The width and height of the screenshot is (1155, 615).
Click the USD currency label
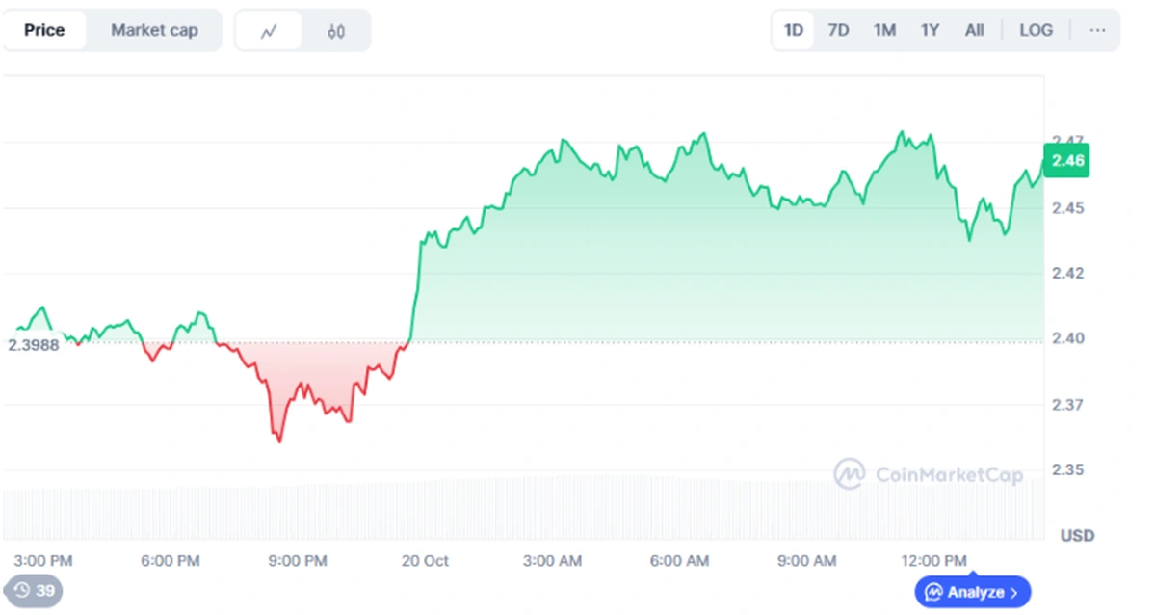tap(1077, 535)
